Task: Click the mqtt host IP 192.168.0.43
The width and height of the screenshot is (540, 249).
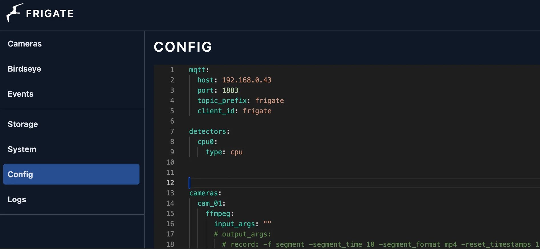Action: (x=246, y=80)
